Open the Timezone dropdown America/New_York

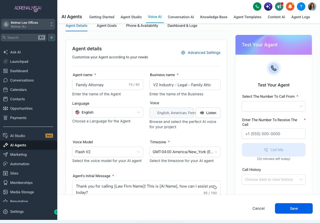coord(185,152)
